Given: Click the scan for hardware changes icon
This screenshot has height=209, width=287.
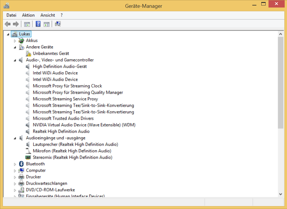Looking at the screenshot, I should tap(58, 24).
